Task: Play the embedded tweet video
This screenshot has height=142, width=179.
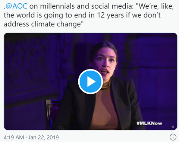Action: click(90, 81)
